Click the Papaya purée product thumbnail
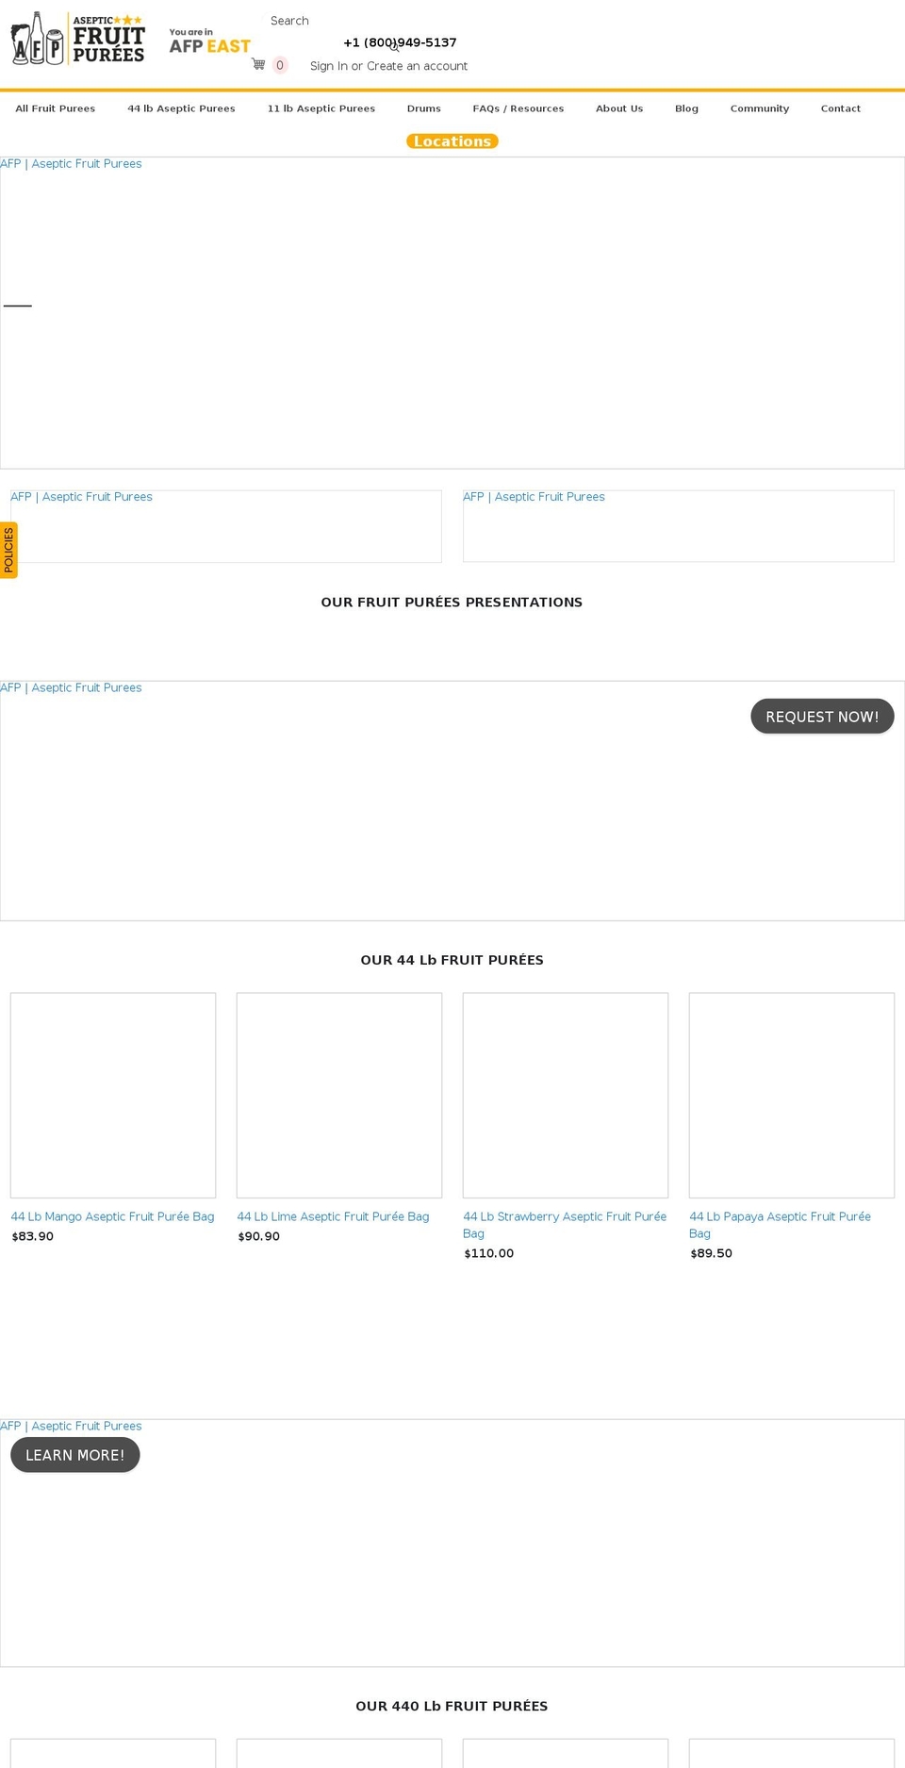 [792, 1095]
